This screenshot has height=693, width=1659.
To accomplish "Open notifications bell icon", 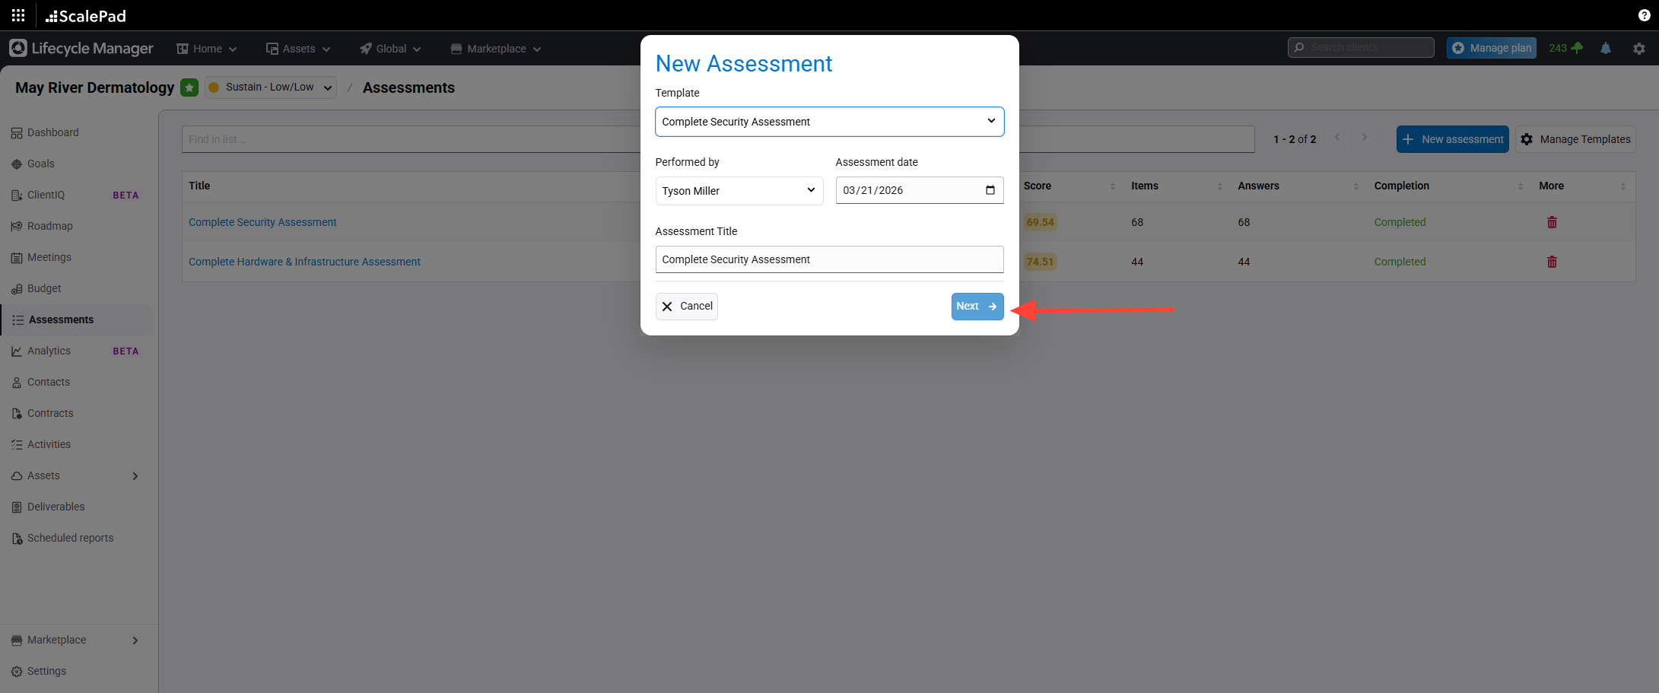I will click(1606, 49).
